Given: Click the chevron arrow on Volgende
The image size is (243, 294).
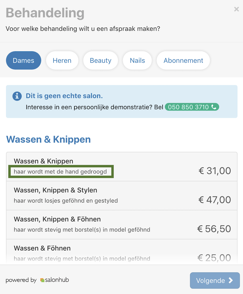Looking at the screenshot, I should pos(231,280).
